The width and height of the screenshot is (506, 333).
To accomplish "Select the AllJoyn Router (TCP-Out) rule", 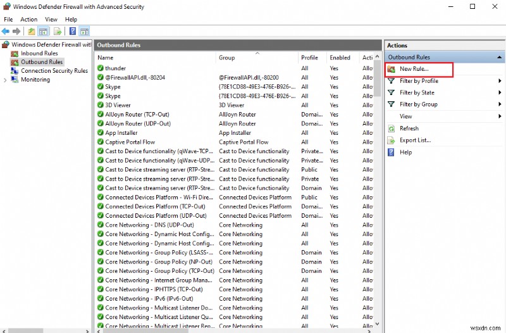I will click(137, 115).
